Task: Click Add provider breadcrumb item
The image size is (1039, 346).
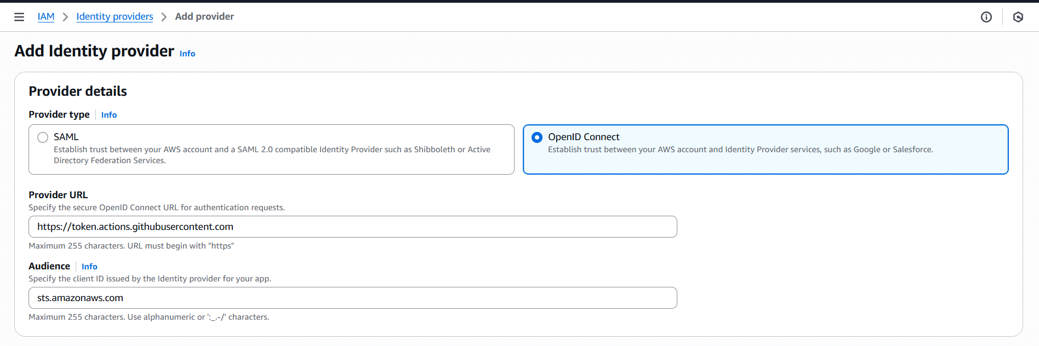Action: pyautogui.click(x=204, y=16)
